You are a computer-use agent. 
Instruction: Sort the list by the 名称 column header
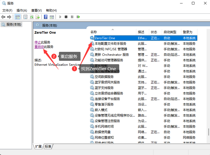(94, 32)
